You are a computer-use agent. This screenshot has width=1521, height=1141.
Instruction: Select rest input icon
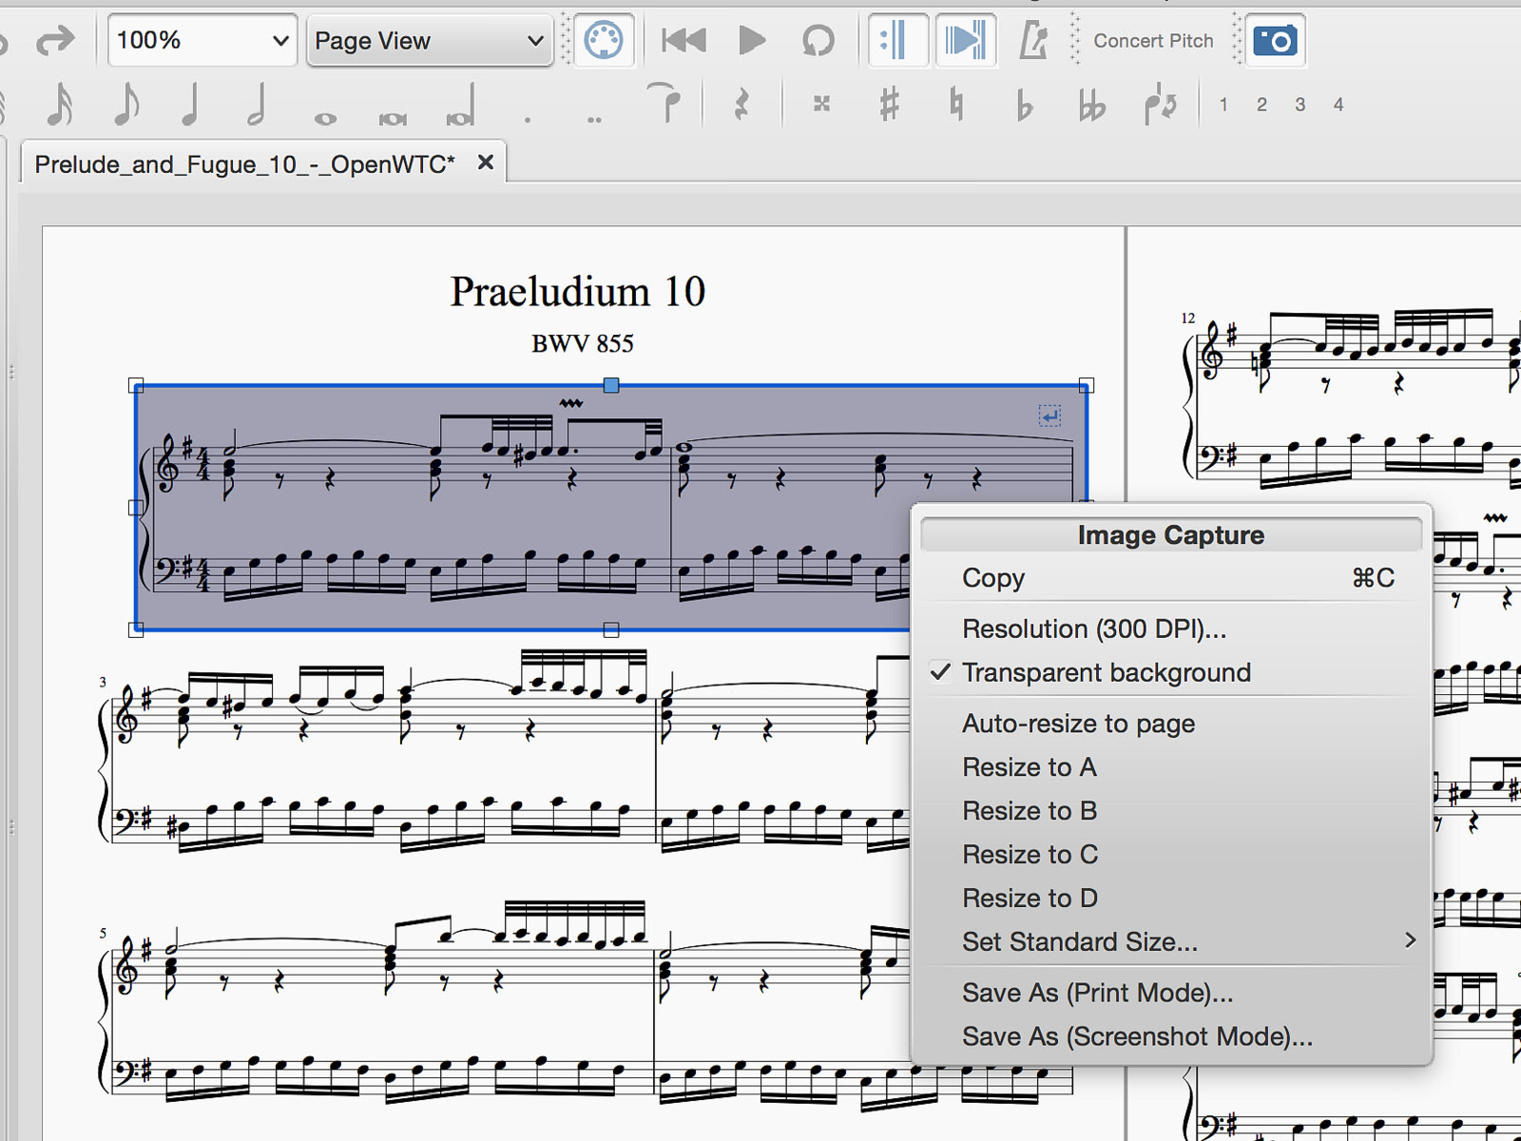pyautogui.click(x=741, y=105)
